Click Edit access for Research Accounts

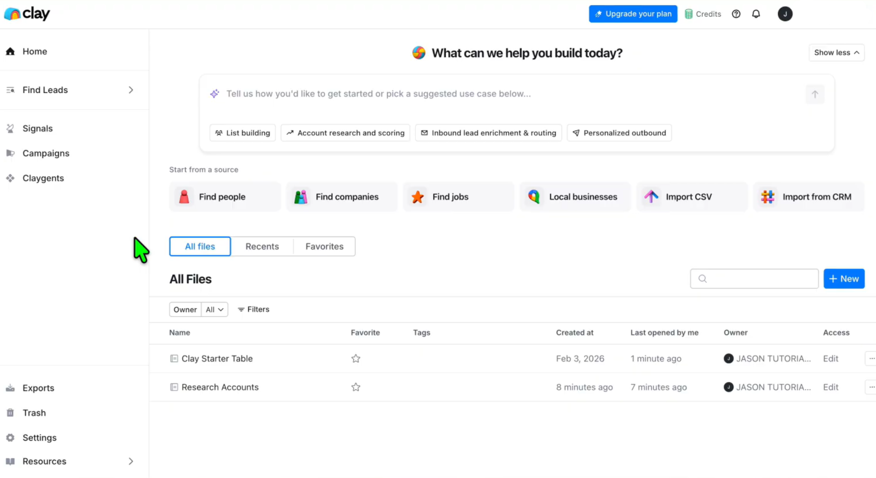point(831,387)
